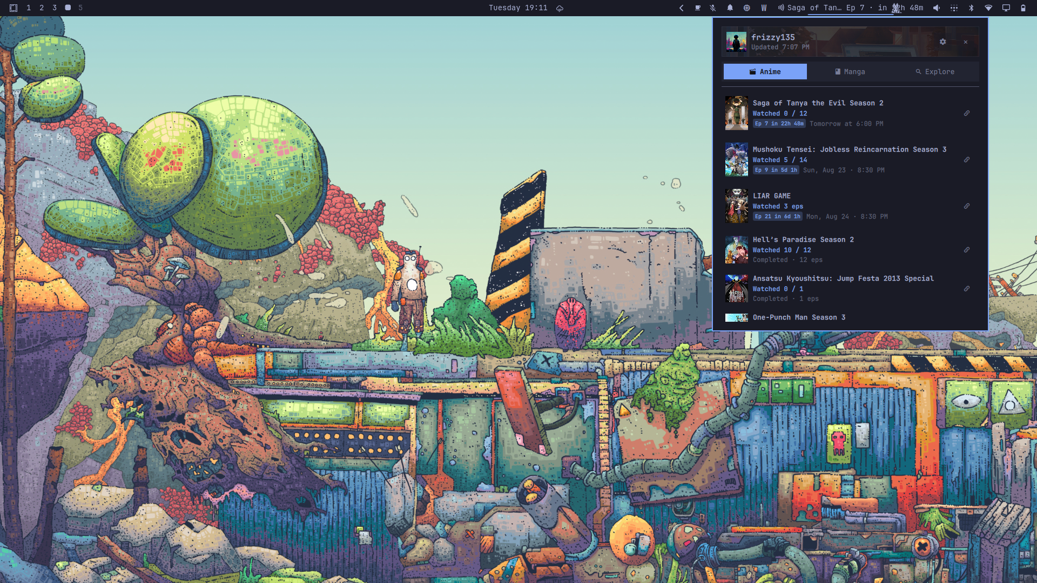
Task: Open One-Punch Man Season 3 entry
Action: [x=799, y=317]
